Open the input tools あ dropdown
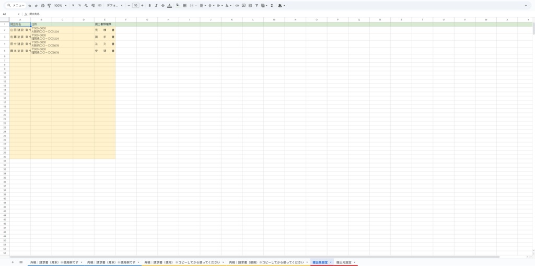This screenshot has width=535, height=266. pos(282,5)
